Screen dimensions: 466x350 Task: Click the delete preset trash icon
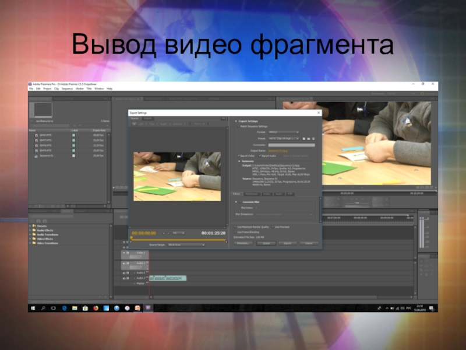click(x=314, y=138)
